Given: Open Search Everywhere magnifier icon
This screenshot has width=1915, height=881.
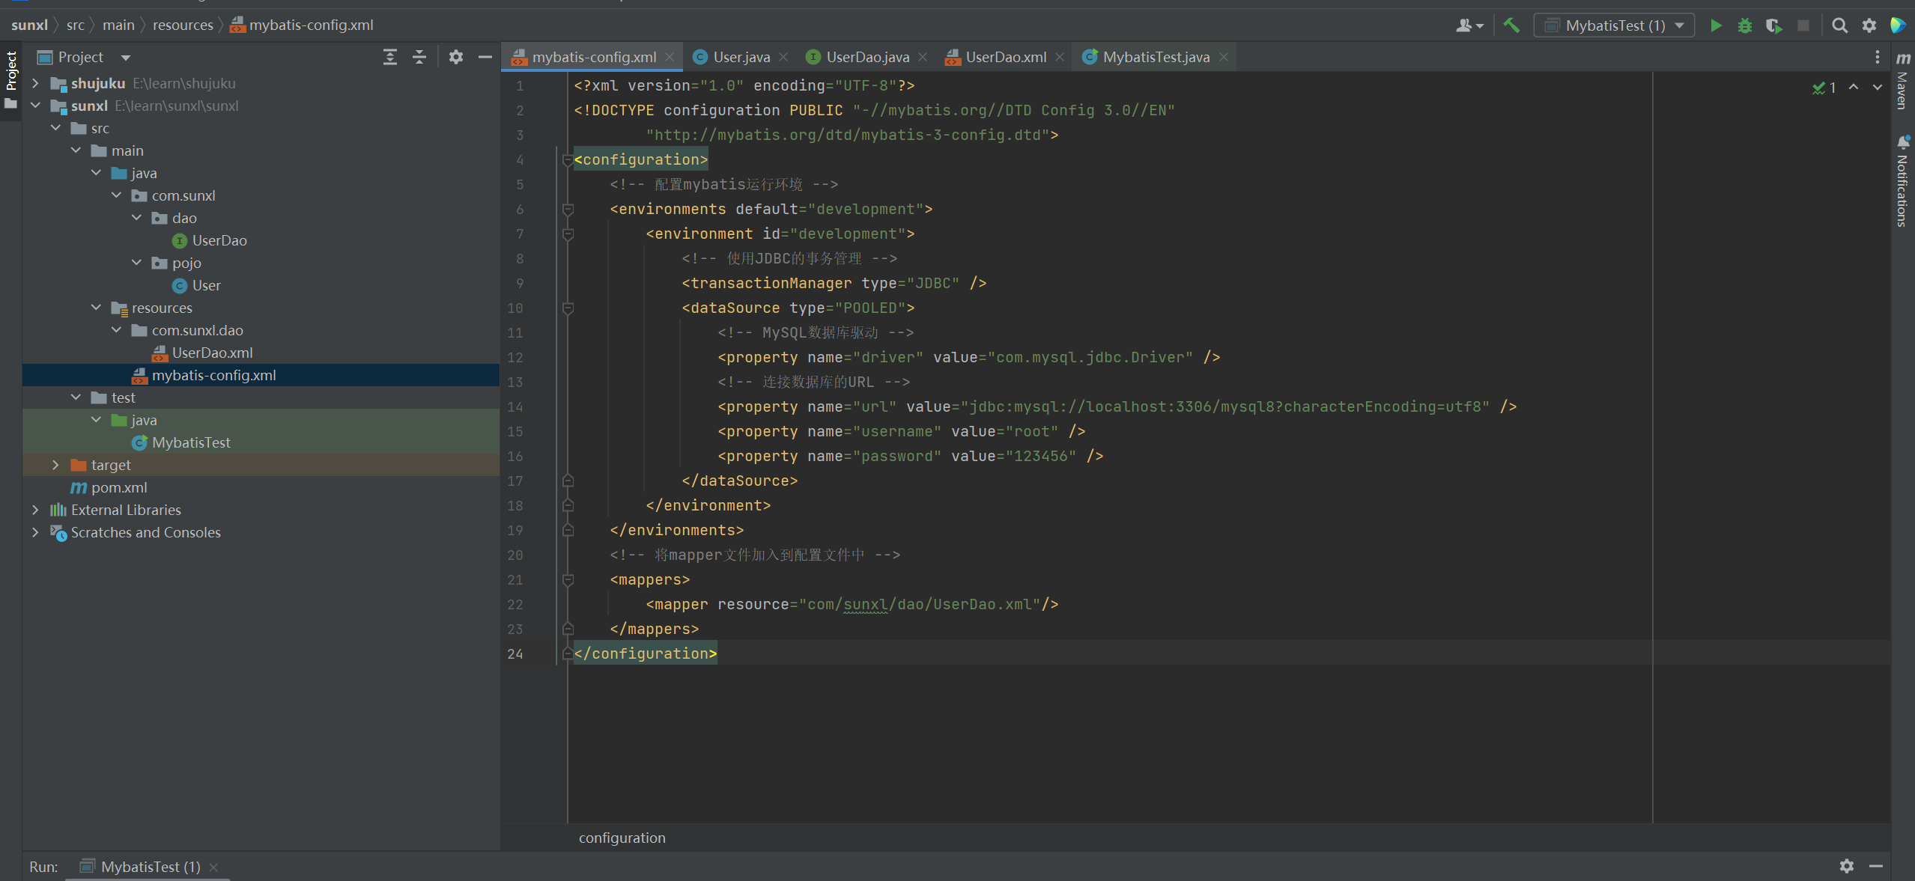Looking at the screenshot, I should coord(1839,25).
